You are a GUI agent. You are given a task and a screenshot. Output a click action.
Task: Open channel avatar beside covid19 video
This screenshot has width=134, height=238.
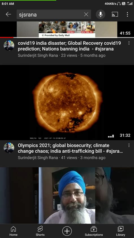9,46
